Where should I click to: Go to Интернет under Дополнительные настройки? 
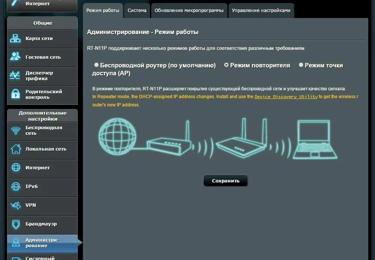click(42, 169)
